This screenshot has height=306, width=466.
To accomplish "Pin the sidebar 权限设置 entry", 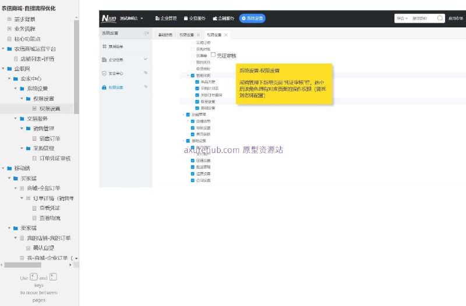I will click(146, 87).
